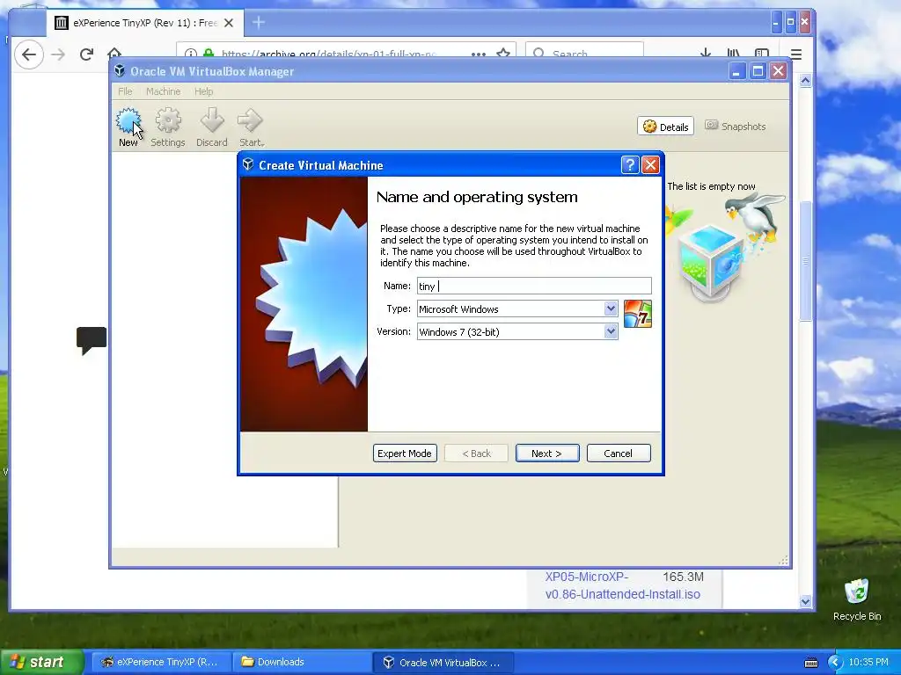Click the site info icon beside the green padlock

[191, 54]
